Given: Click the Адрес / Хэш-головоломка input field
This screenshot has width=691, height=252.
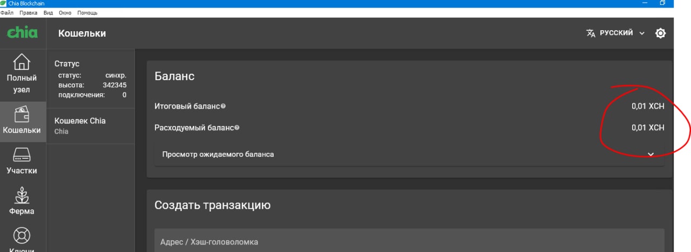Looking at the screenshot, I should pyautogui.click(x=409, y=242).
